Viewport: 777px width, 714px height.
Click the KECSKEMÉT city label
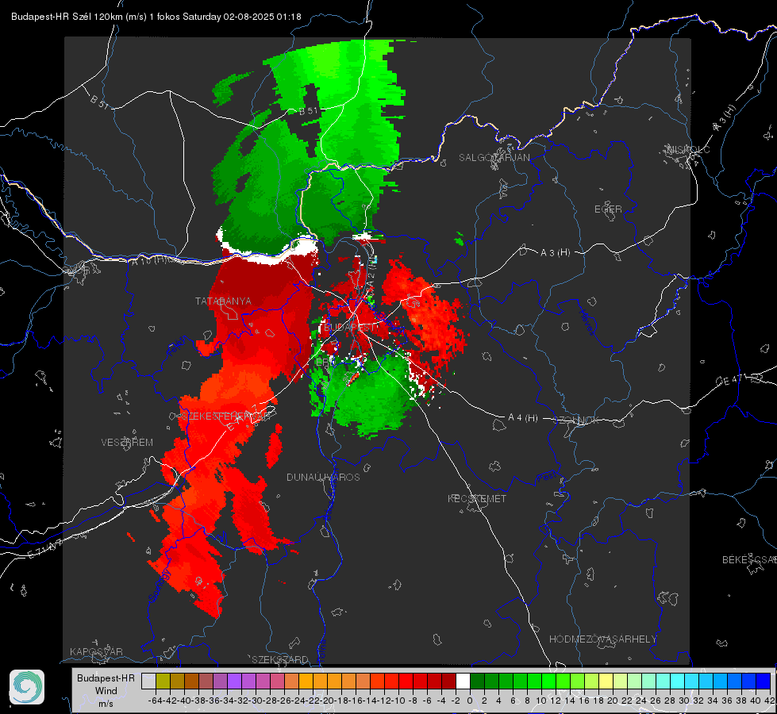477,498
